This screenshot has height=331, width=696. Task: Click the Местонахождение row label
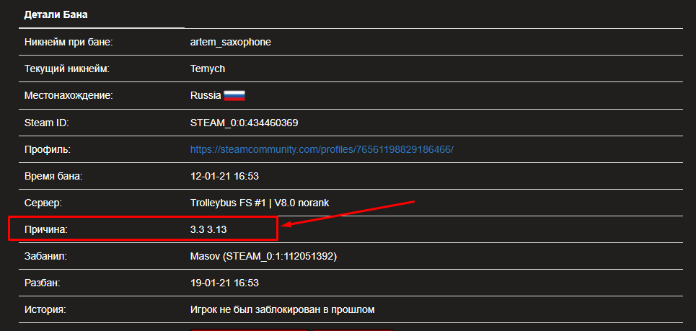pos(69,96)
